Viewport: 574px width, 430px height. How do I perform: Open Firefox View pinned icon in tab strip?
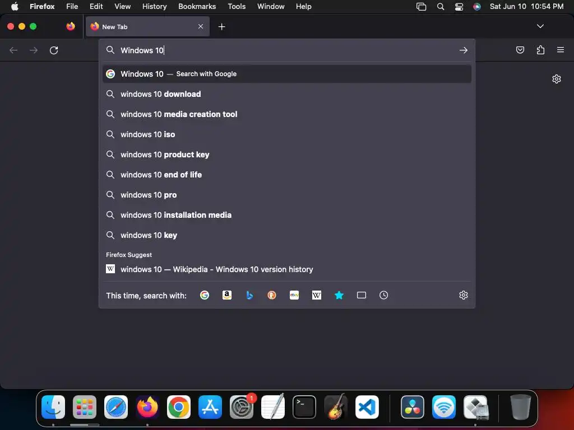(71, 26)
